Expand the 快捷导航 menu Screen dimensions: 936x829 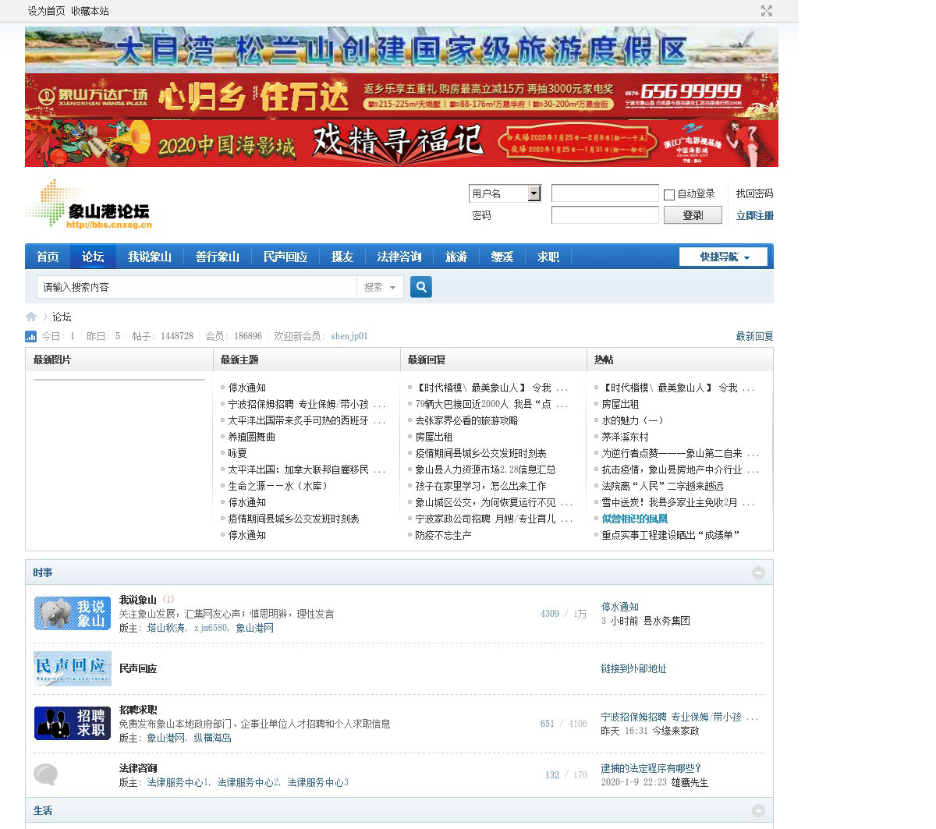pyautogui.click(x=724, y=257)
